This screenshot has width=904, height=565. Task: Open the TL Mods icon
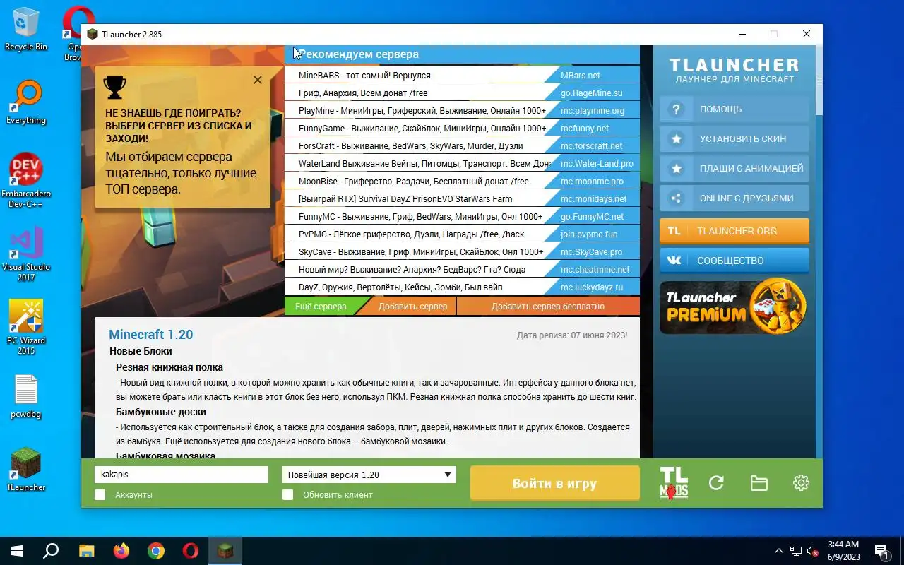tap(674, 483)
